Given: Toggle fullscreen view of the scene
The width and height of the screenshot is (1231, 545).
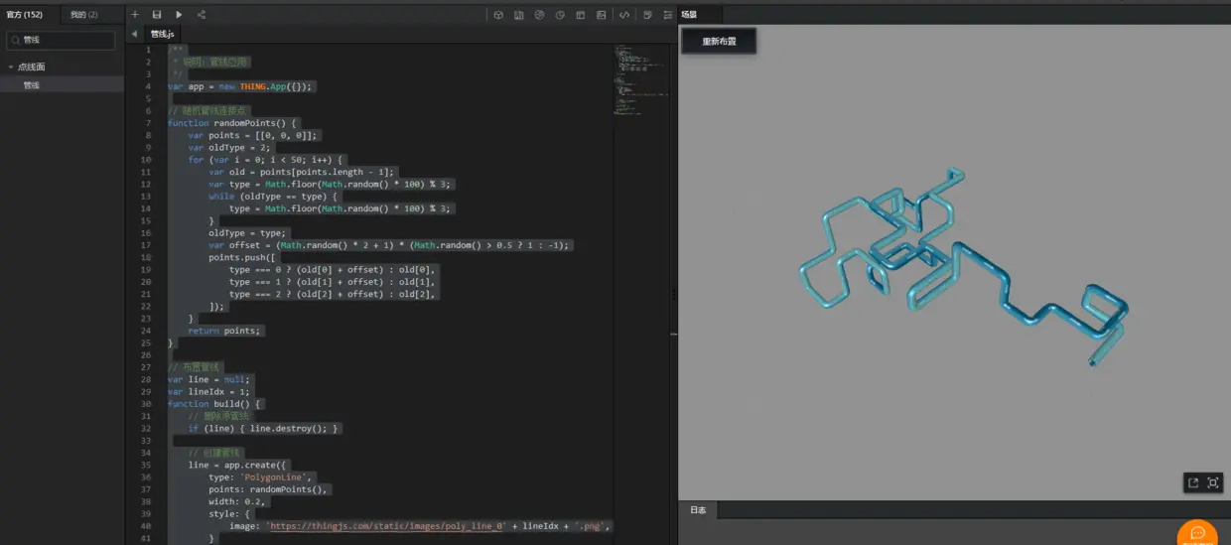Looking at the screenshot, I should [x=1214, y=482].
